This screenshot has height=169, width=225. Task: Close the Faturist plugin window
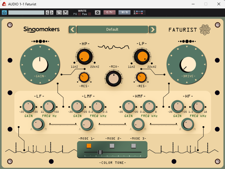pos(219,4)
